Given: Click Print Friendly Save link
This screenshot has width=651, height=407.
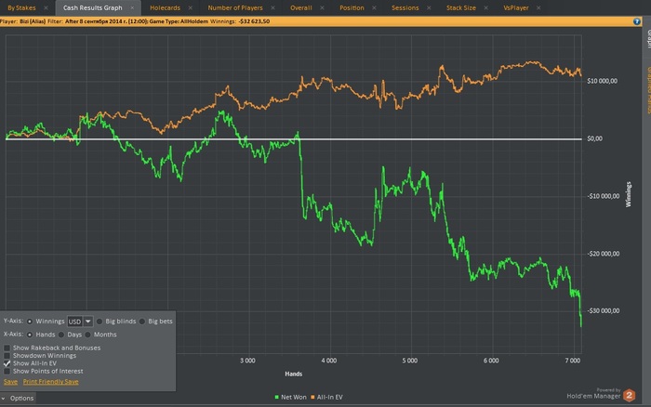Looking at the screenshot, I should coord(50,381).
